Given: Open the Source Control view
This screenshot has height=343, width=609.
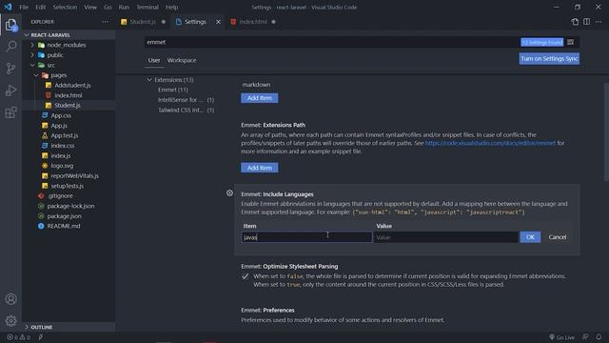Looking at the screenshot, I should point(10,69).
